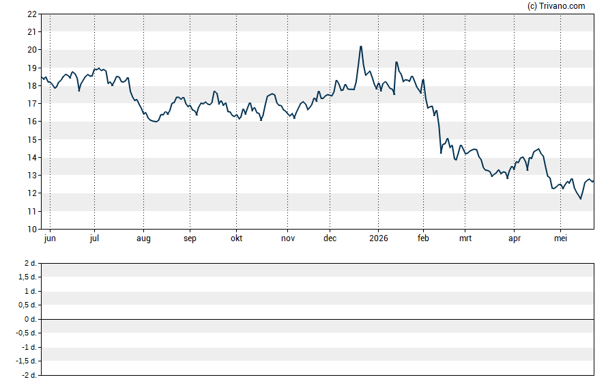Viewport: 606px width, 386px height.
Task: Click the '21' price axis label
Action: point(32,32)
